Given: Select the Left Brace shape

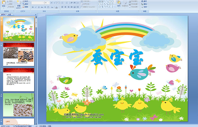Looking at the screenshot, I should [x=110, y=7].
